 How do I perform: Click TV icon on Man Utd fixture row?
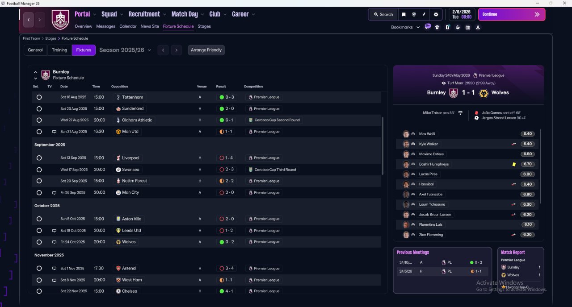pos(54,132)
